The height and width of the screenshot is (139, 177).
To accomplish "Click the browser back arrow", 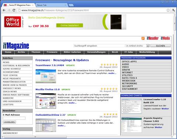I will tap(4, 10).
